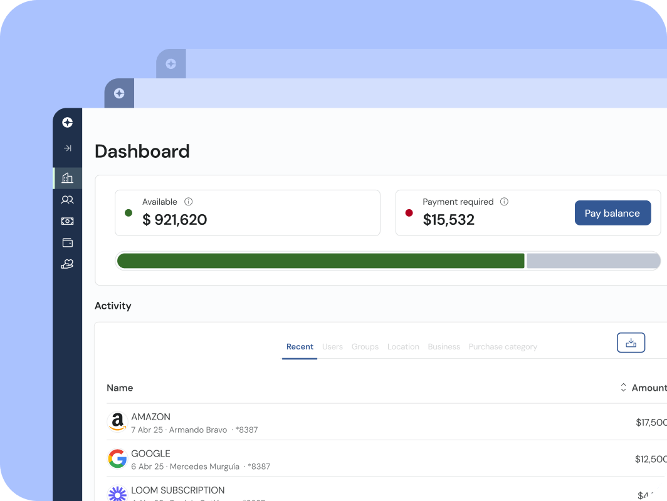This screenshot has width=667, height=501.
Task: Click the export/download icon above the table
Action: tap(631, 343)
